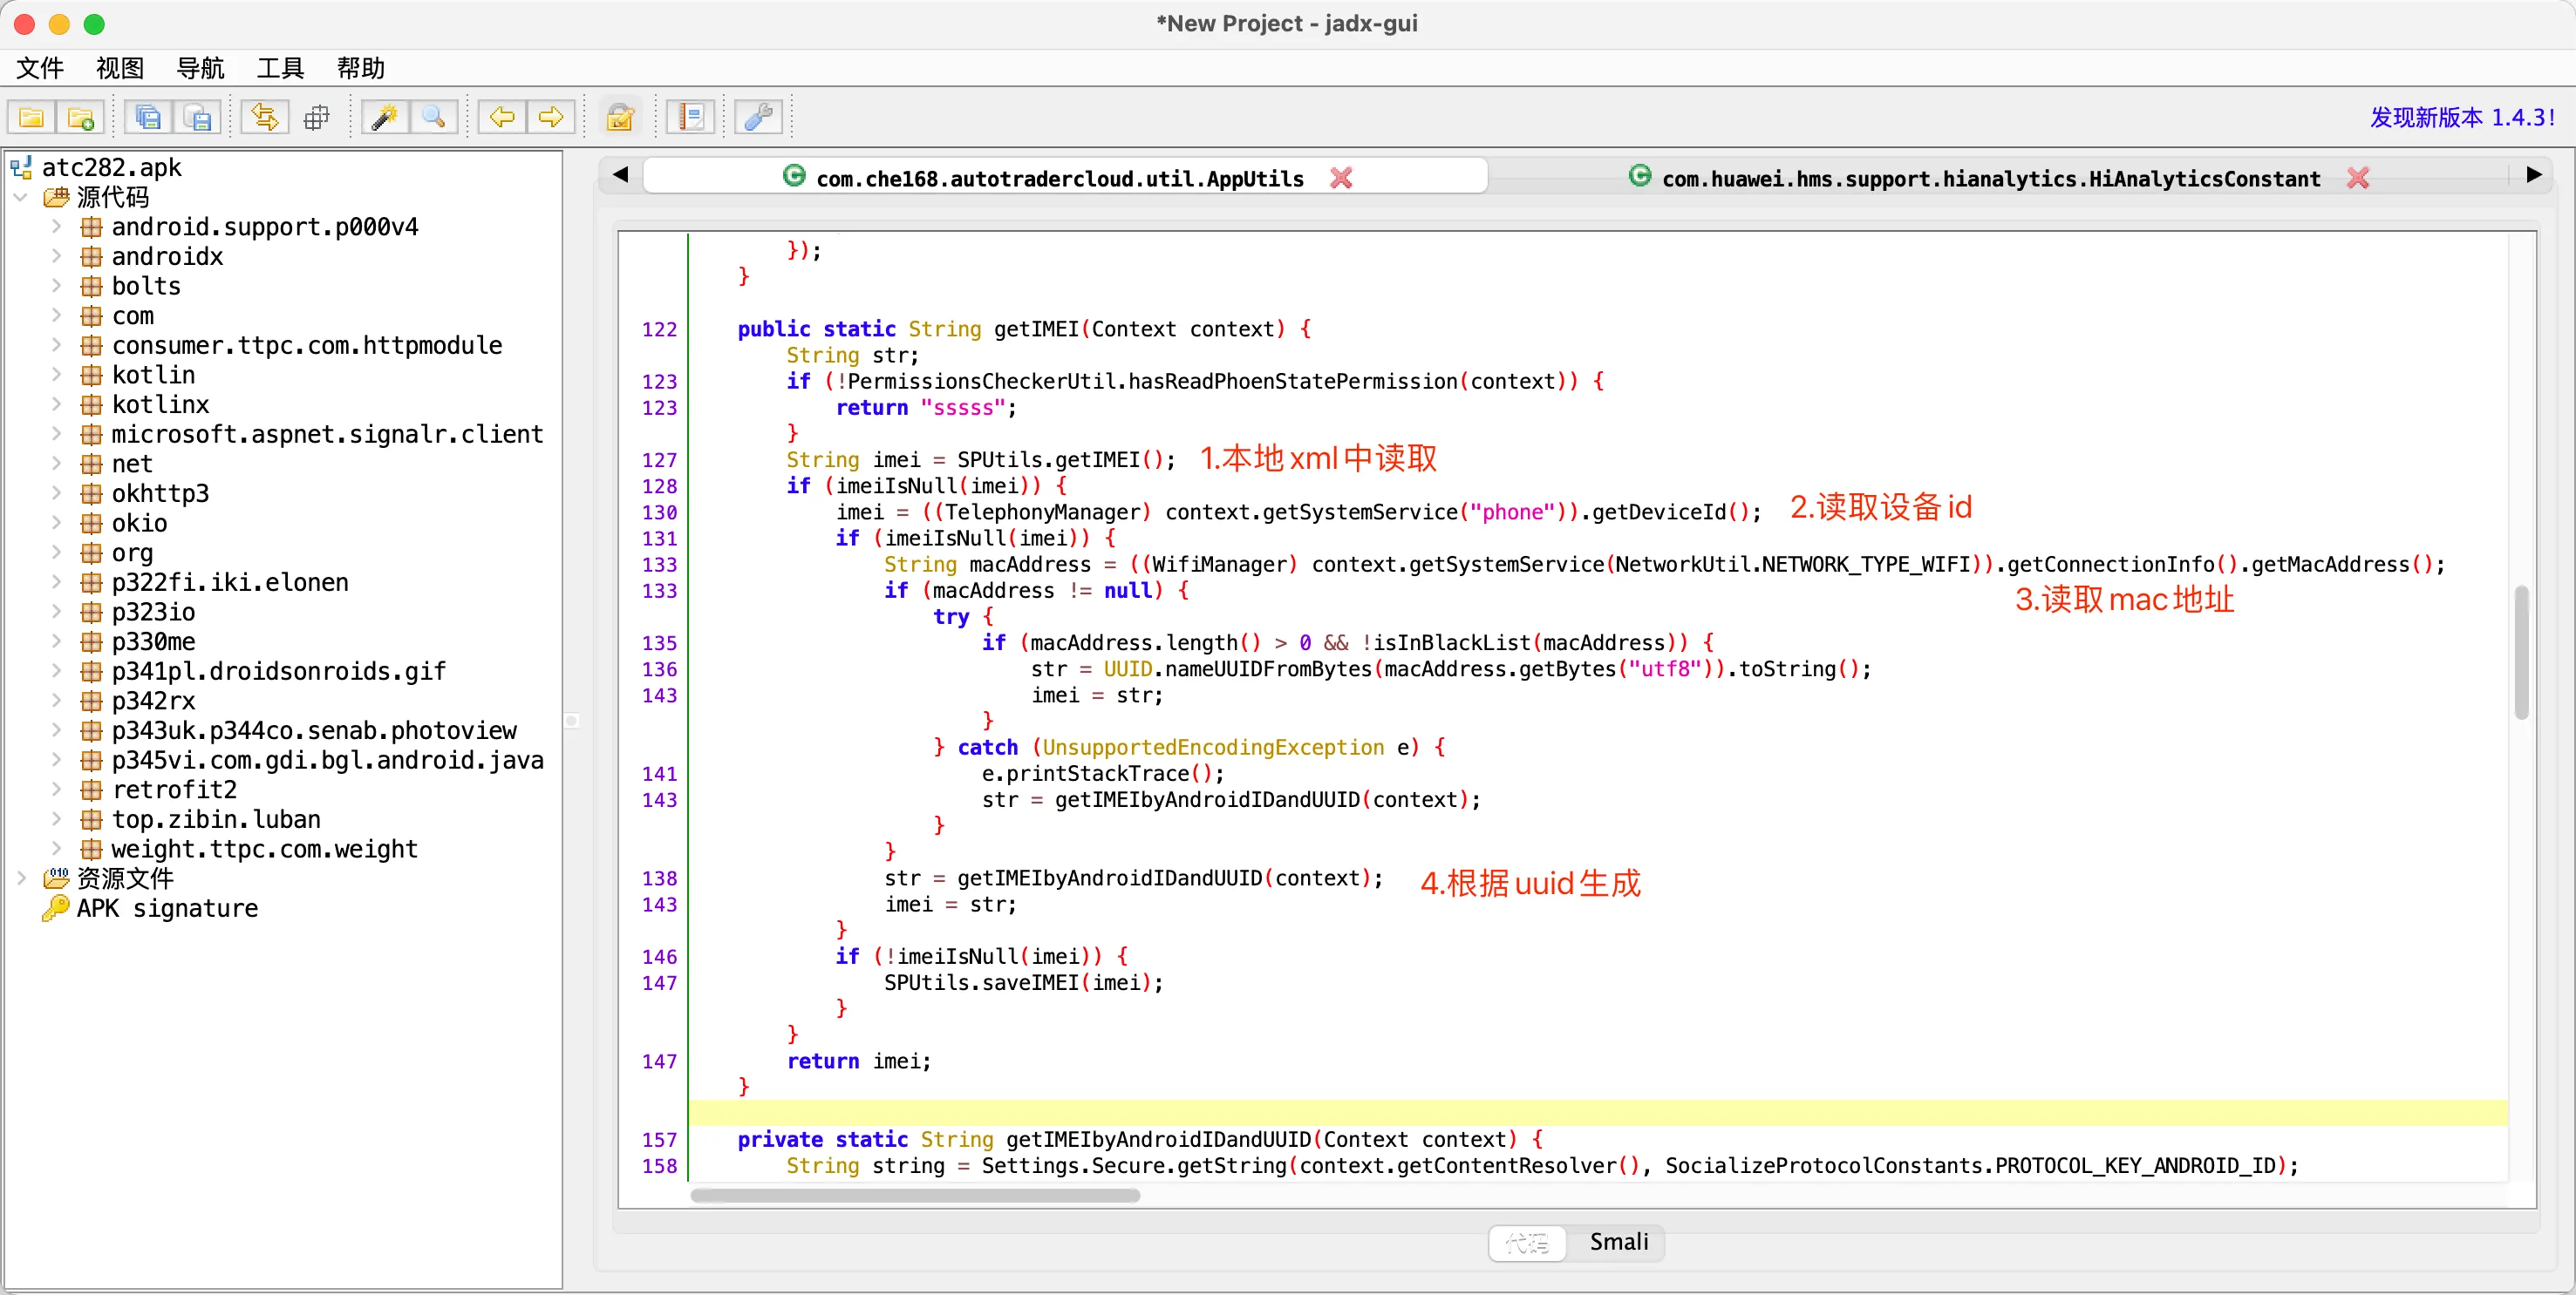The image size is (2576, 1295).
Task: Click the class search magnifier icon
Action: pyautogui.click(x=434, y=118)
